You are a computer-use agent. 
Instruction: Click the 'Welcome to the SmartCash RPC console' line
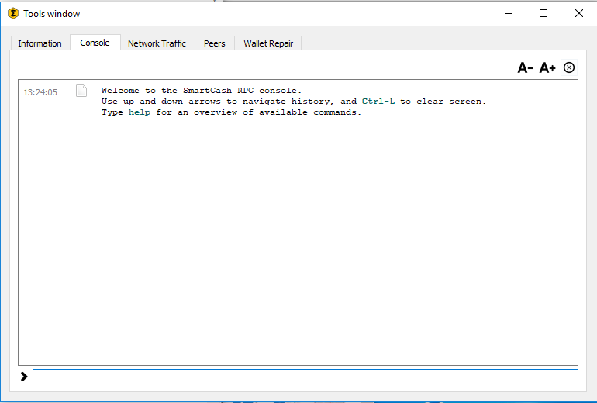coord(202,91)
